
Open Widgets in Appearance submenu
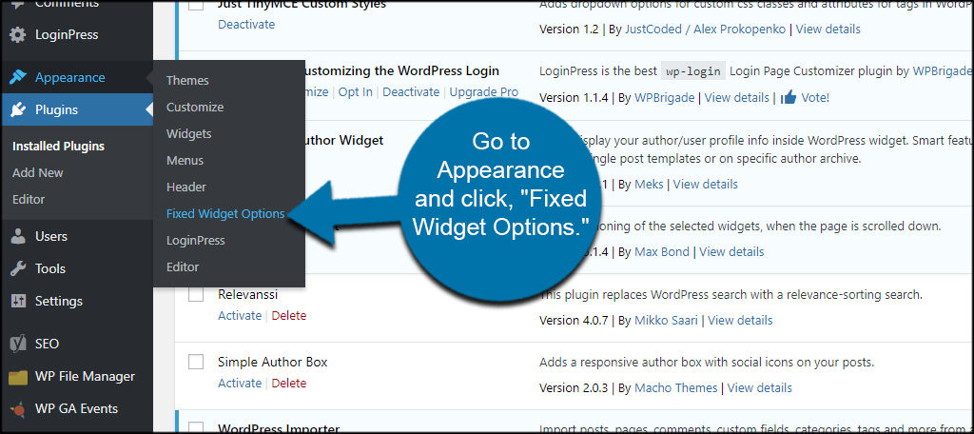(x=189, y=133)
